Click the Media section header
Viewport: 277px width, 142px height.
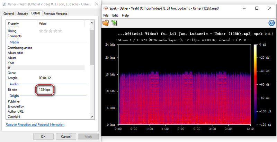pyautogui.click(x=14, y=42)
